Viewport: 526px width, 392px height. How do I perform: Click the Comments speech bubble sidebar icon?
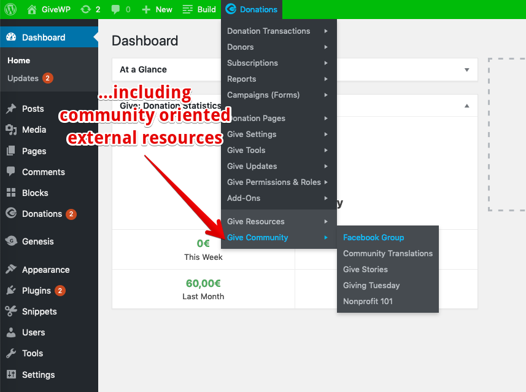(11, 171)
